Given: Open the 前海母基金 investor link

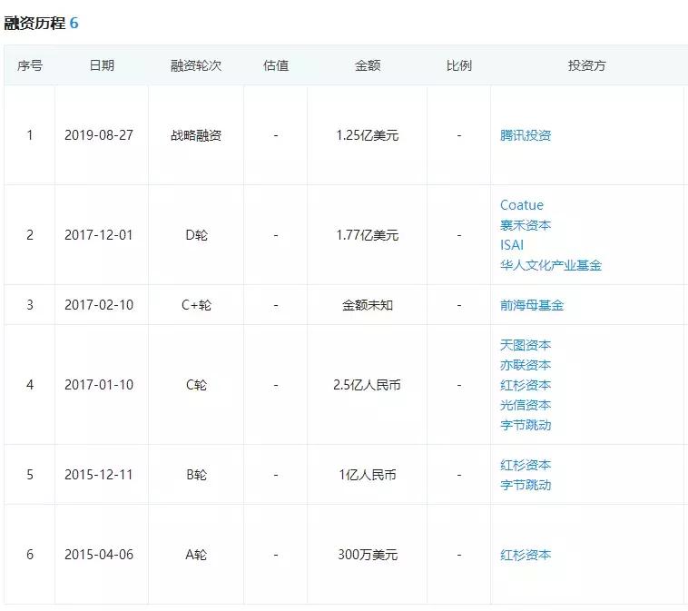Looking at the screenshot, I should (531, 305).
